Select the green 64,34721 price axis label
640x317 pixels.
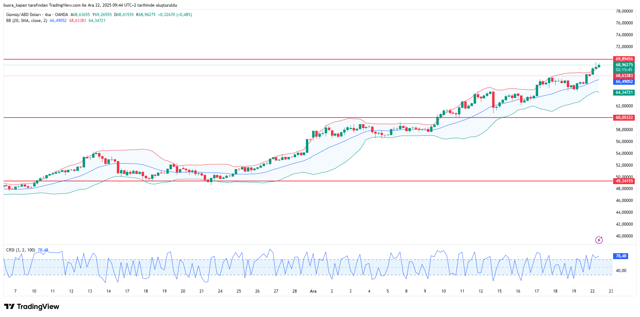pyautogui.click(x=624, y=92)
